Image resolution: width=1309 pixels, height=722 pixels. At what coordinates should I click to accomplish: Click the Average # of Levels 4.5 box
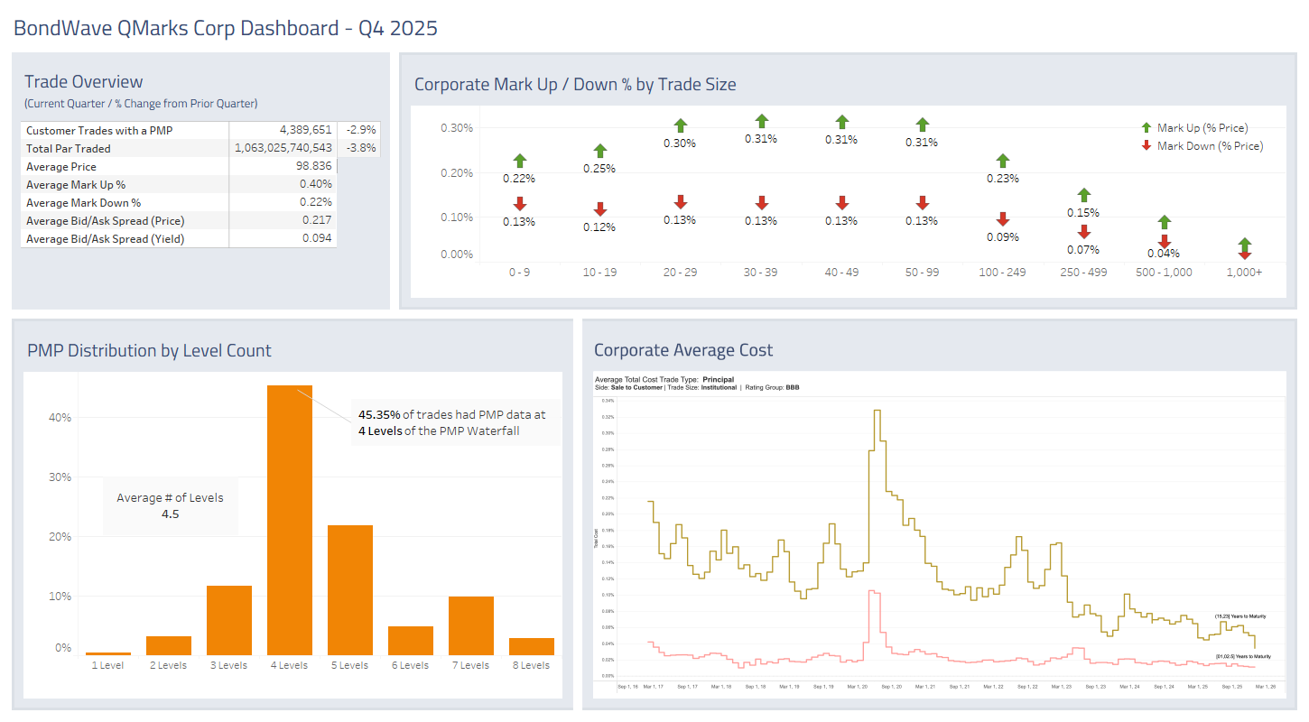pos(170,504)
